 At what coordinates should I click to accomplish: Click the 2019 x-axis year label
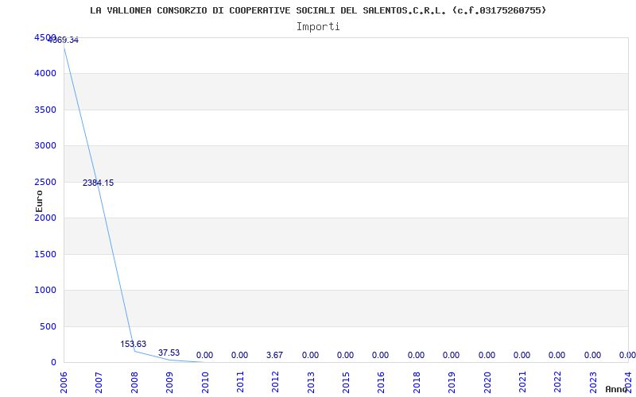452,382
